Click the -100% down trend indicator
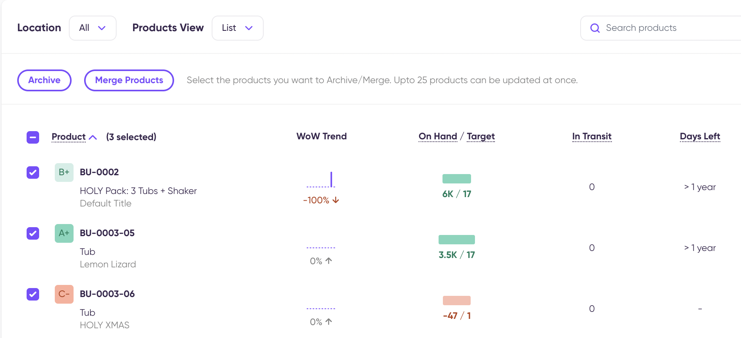 coord(321,200)
